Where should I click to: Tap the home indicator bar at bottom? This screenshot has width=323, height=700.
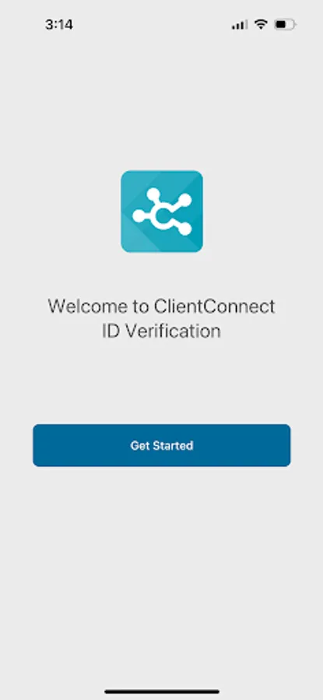coord(162,691)
